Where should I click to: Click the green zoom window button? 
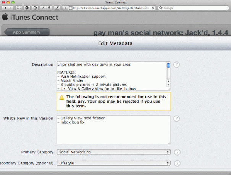coord(13,2)
